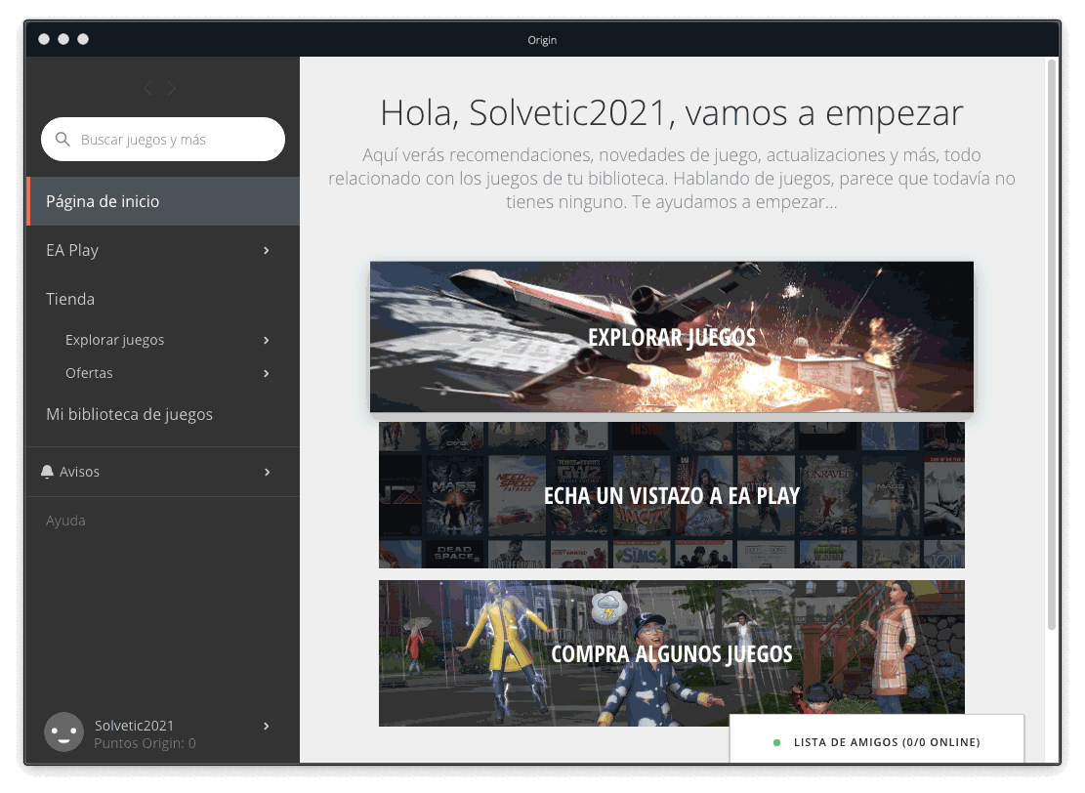1085x793 pixels.
Task: Open Mi biblioteca de juegos
Action: (x=129, y=414)
